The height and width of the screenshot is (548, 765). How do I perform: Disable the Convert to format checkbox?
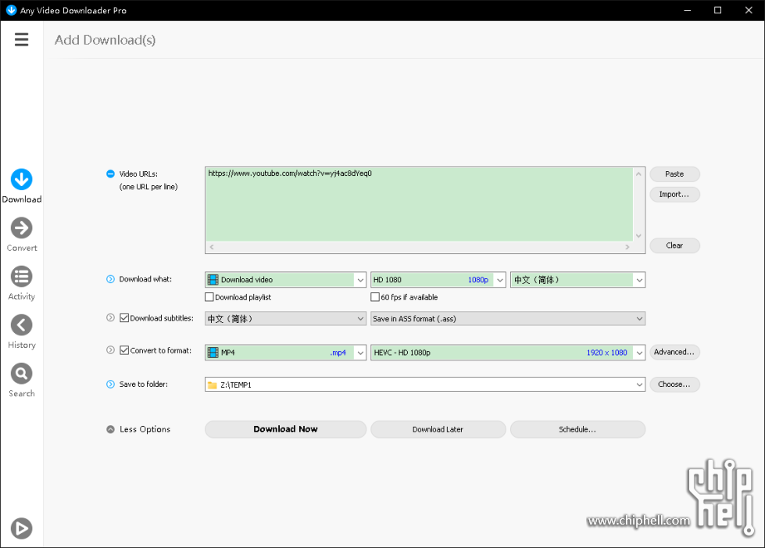124,351
